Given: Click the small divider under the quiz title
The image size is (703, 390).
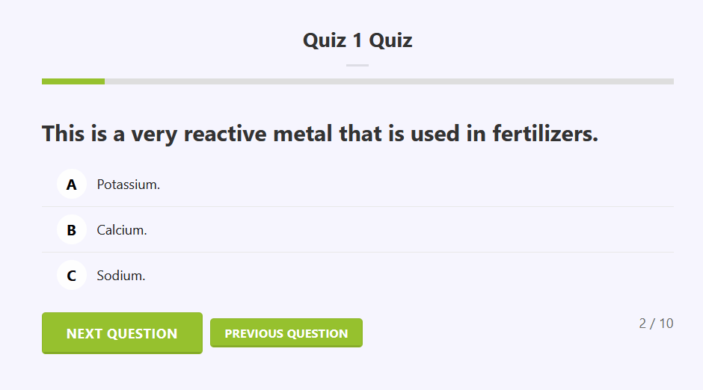Looking at the screenshot, I should coord(357,66).
